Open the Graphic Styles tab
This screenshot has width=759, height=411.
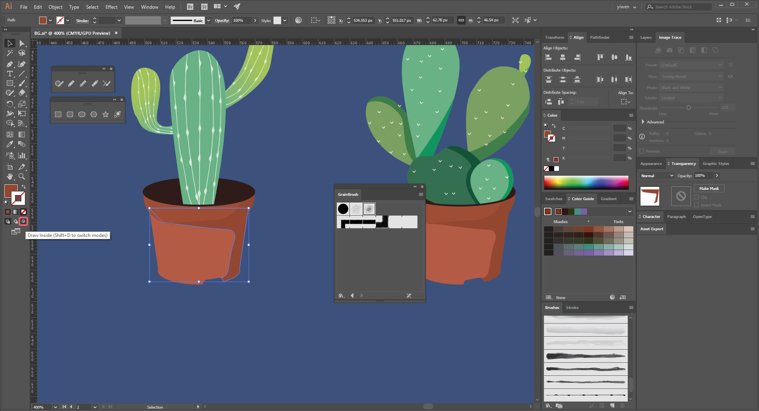click(x=716, y=164)
